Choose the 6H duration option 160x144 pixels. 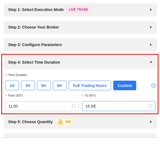point(60,86)
